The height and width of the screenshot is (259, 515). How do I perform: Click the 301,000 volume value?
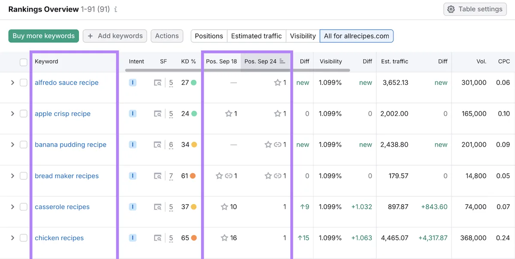(474, 83)
